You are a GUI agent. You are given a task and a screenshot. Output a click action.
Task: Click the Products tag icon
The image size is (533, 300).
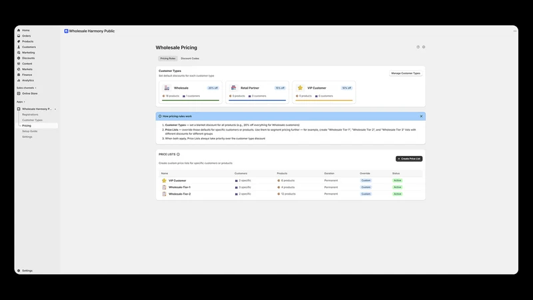coord(19,41)
